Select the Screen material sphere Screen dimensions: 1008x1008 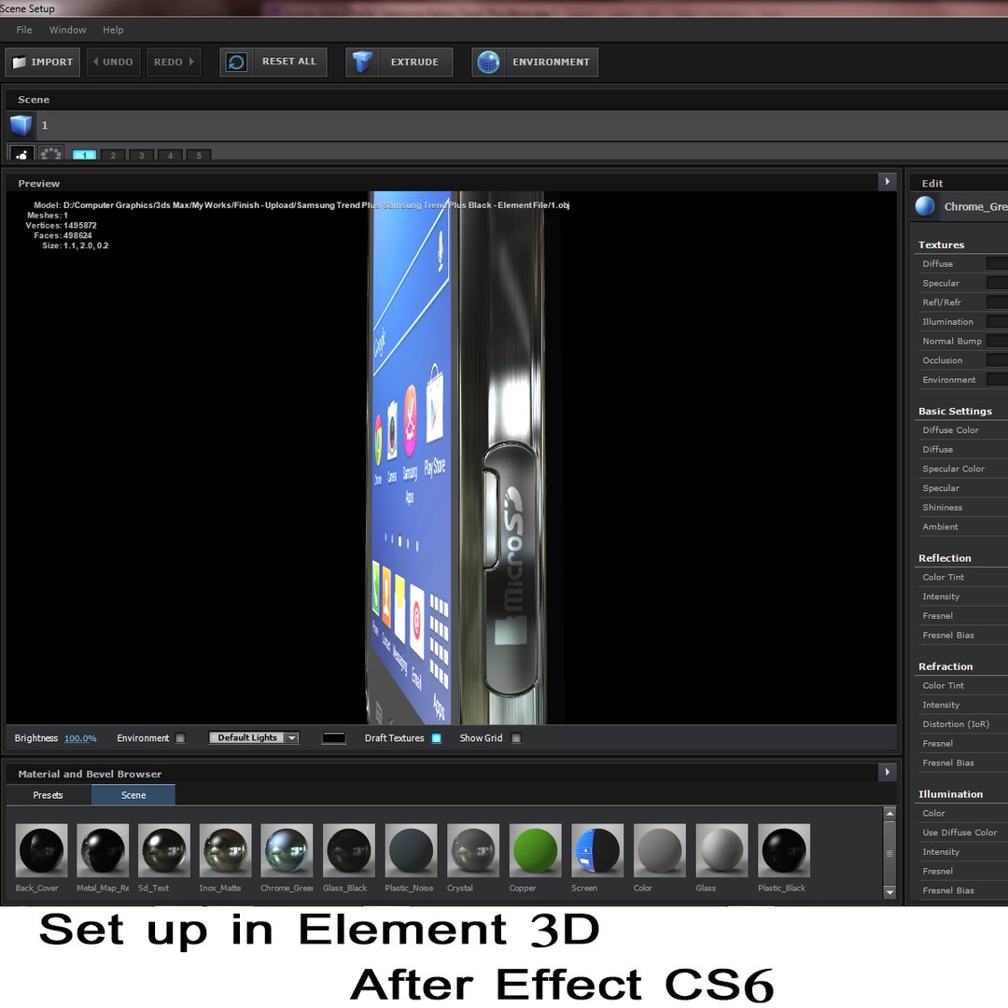[597, 850]
